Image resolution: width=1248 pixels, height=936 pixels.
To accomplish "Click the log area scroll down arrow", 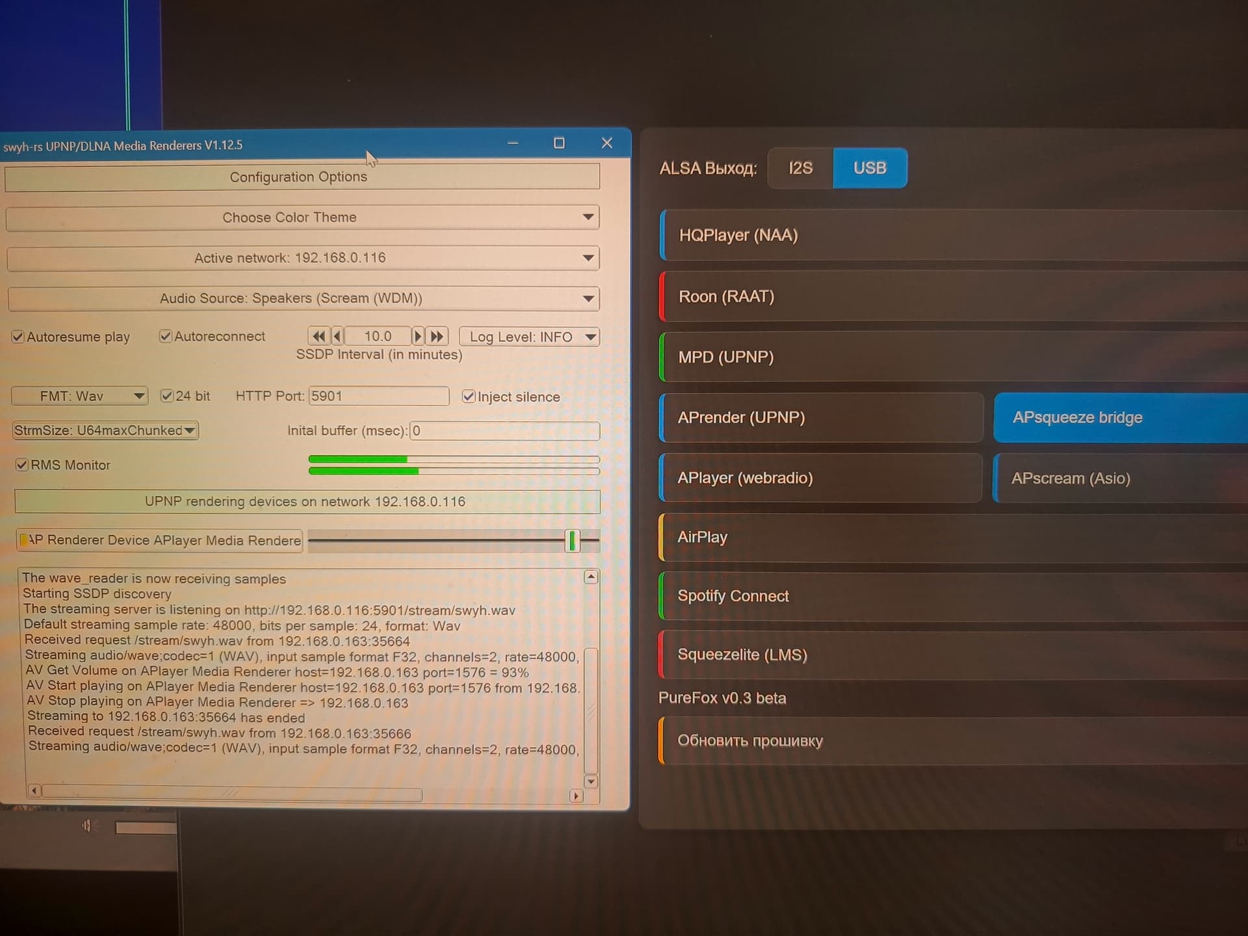I will point(591,781).
